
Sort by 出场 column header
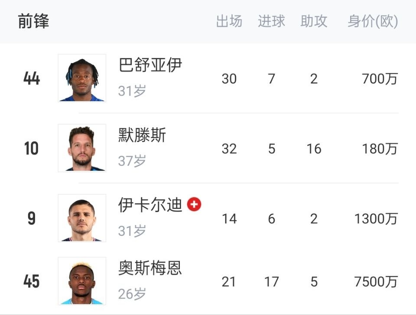point(229,21)
